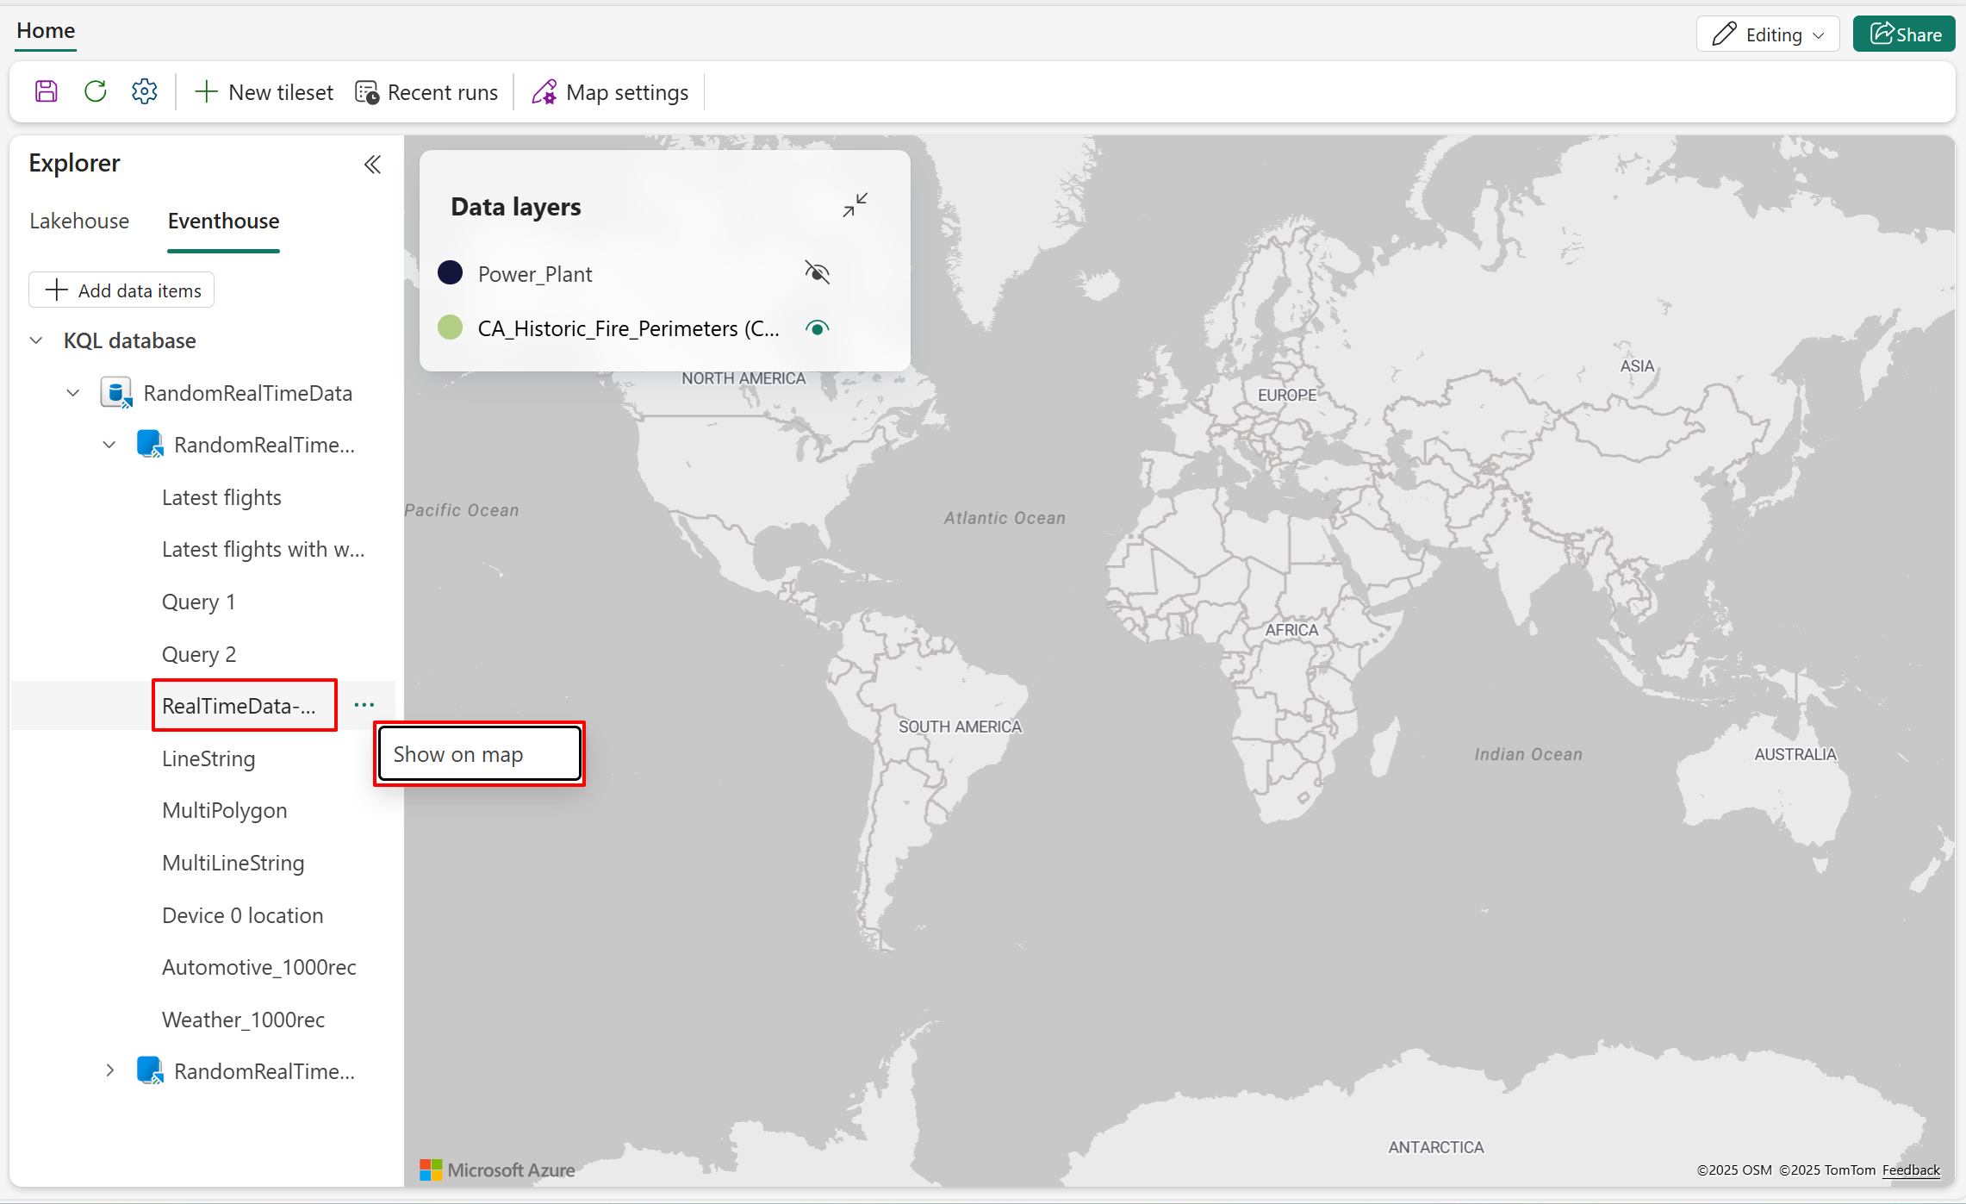Hide the CA_Historic_Fire_Perimeters layer

(817, 328)
